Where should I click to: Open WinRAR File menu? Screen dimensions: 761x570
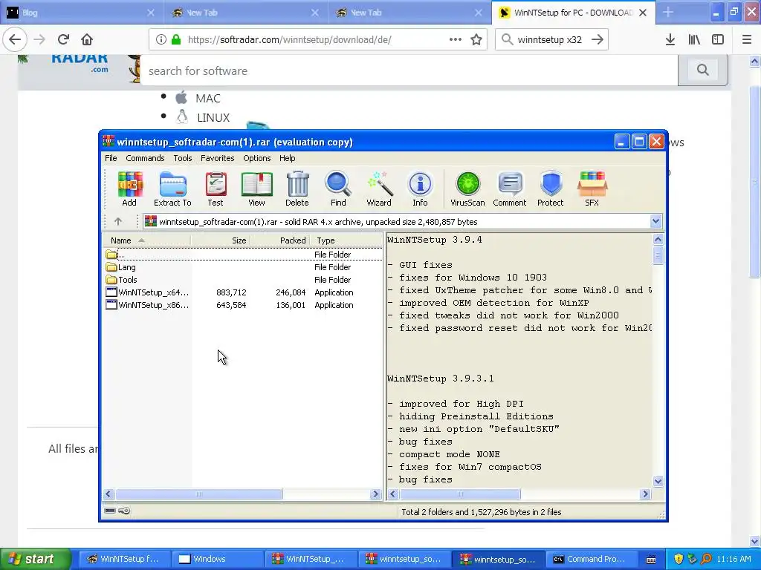coord(111,158)
